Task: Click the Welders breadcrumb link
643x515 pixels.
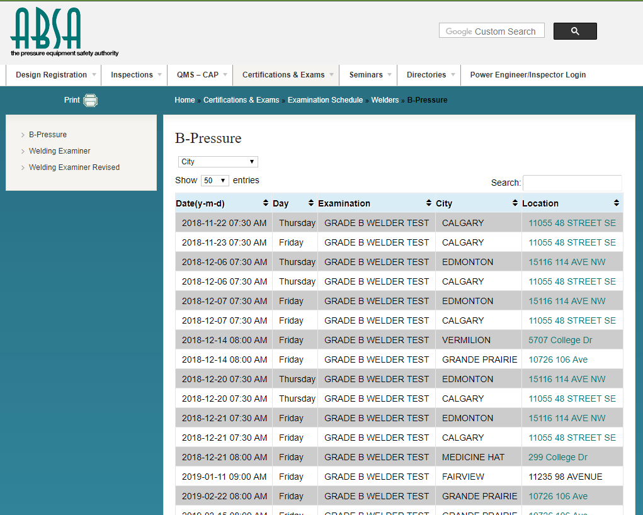Action: [x=385, y=100]
